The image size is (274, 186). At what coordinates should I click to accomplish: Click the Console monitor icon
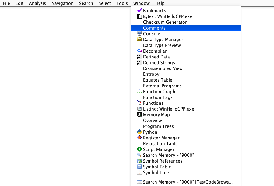tap(139, 34)
